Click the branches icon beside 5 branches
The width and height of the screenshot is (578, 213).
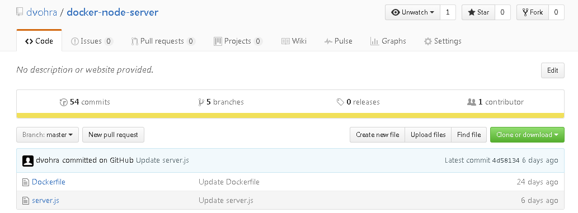pyautogui.click(x=201, y=102)
